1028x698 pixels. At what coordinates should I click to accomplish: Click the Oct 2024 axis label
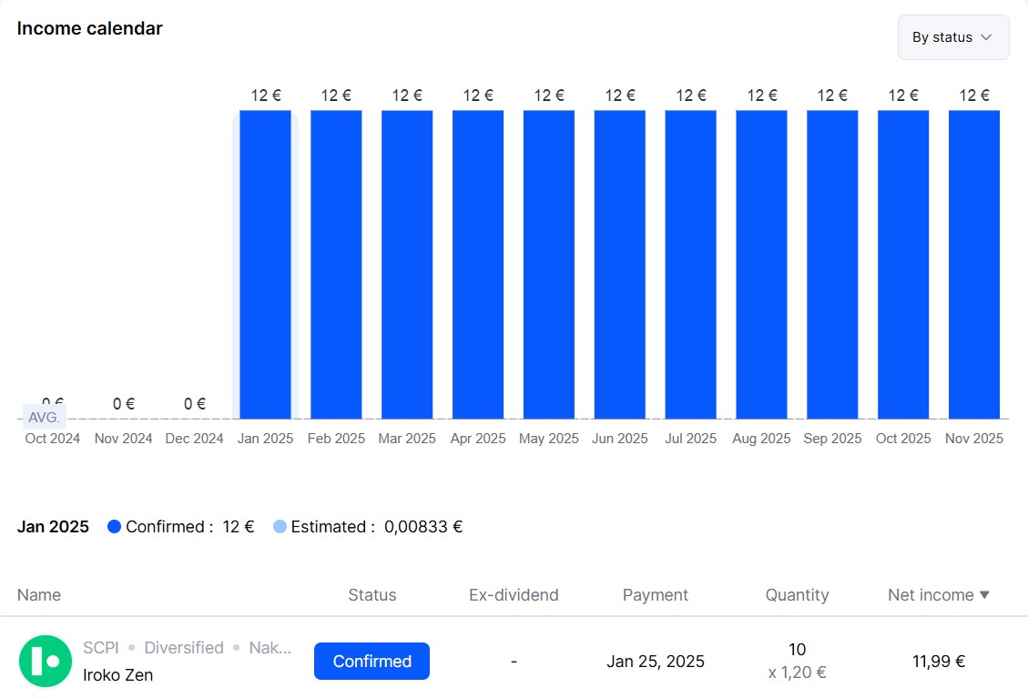pos(53,439)
